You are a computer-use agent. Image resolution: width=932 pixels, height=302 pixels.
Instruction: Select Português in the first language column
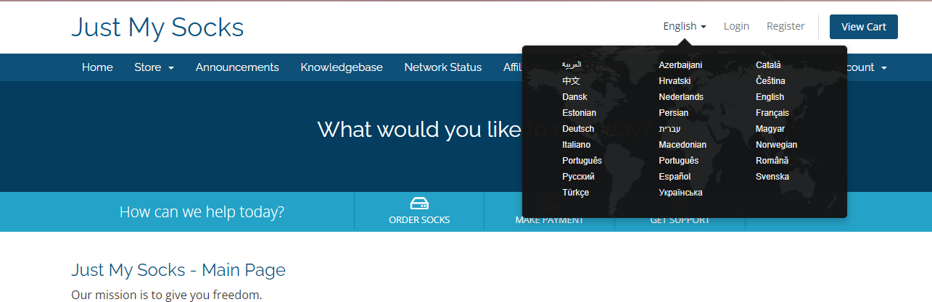click(x=582, y=161)
